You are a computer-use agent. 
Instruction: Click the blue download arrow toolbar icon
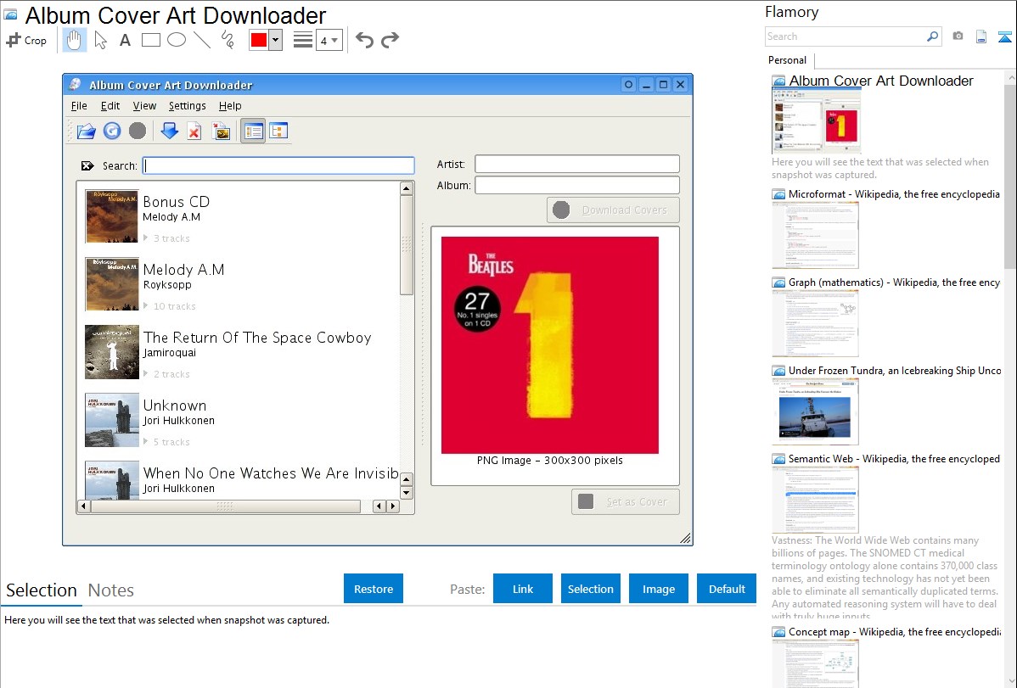pos(169,131)
